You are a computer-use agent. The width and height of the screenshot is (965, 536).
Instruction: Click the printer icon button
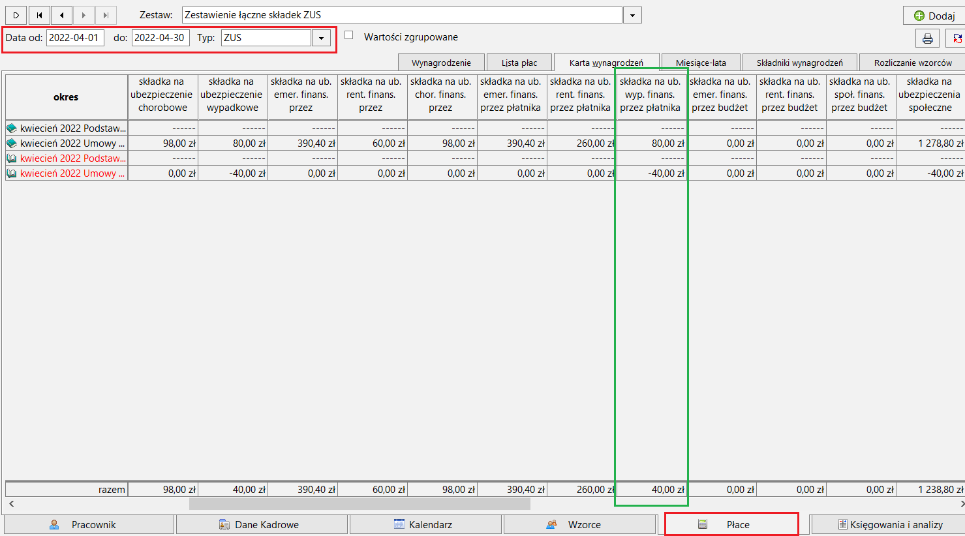coord(927,38)
